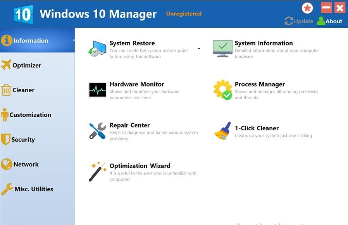
Task: Click the System Restore monitor icon
Action: pos(97,48)
